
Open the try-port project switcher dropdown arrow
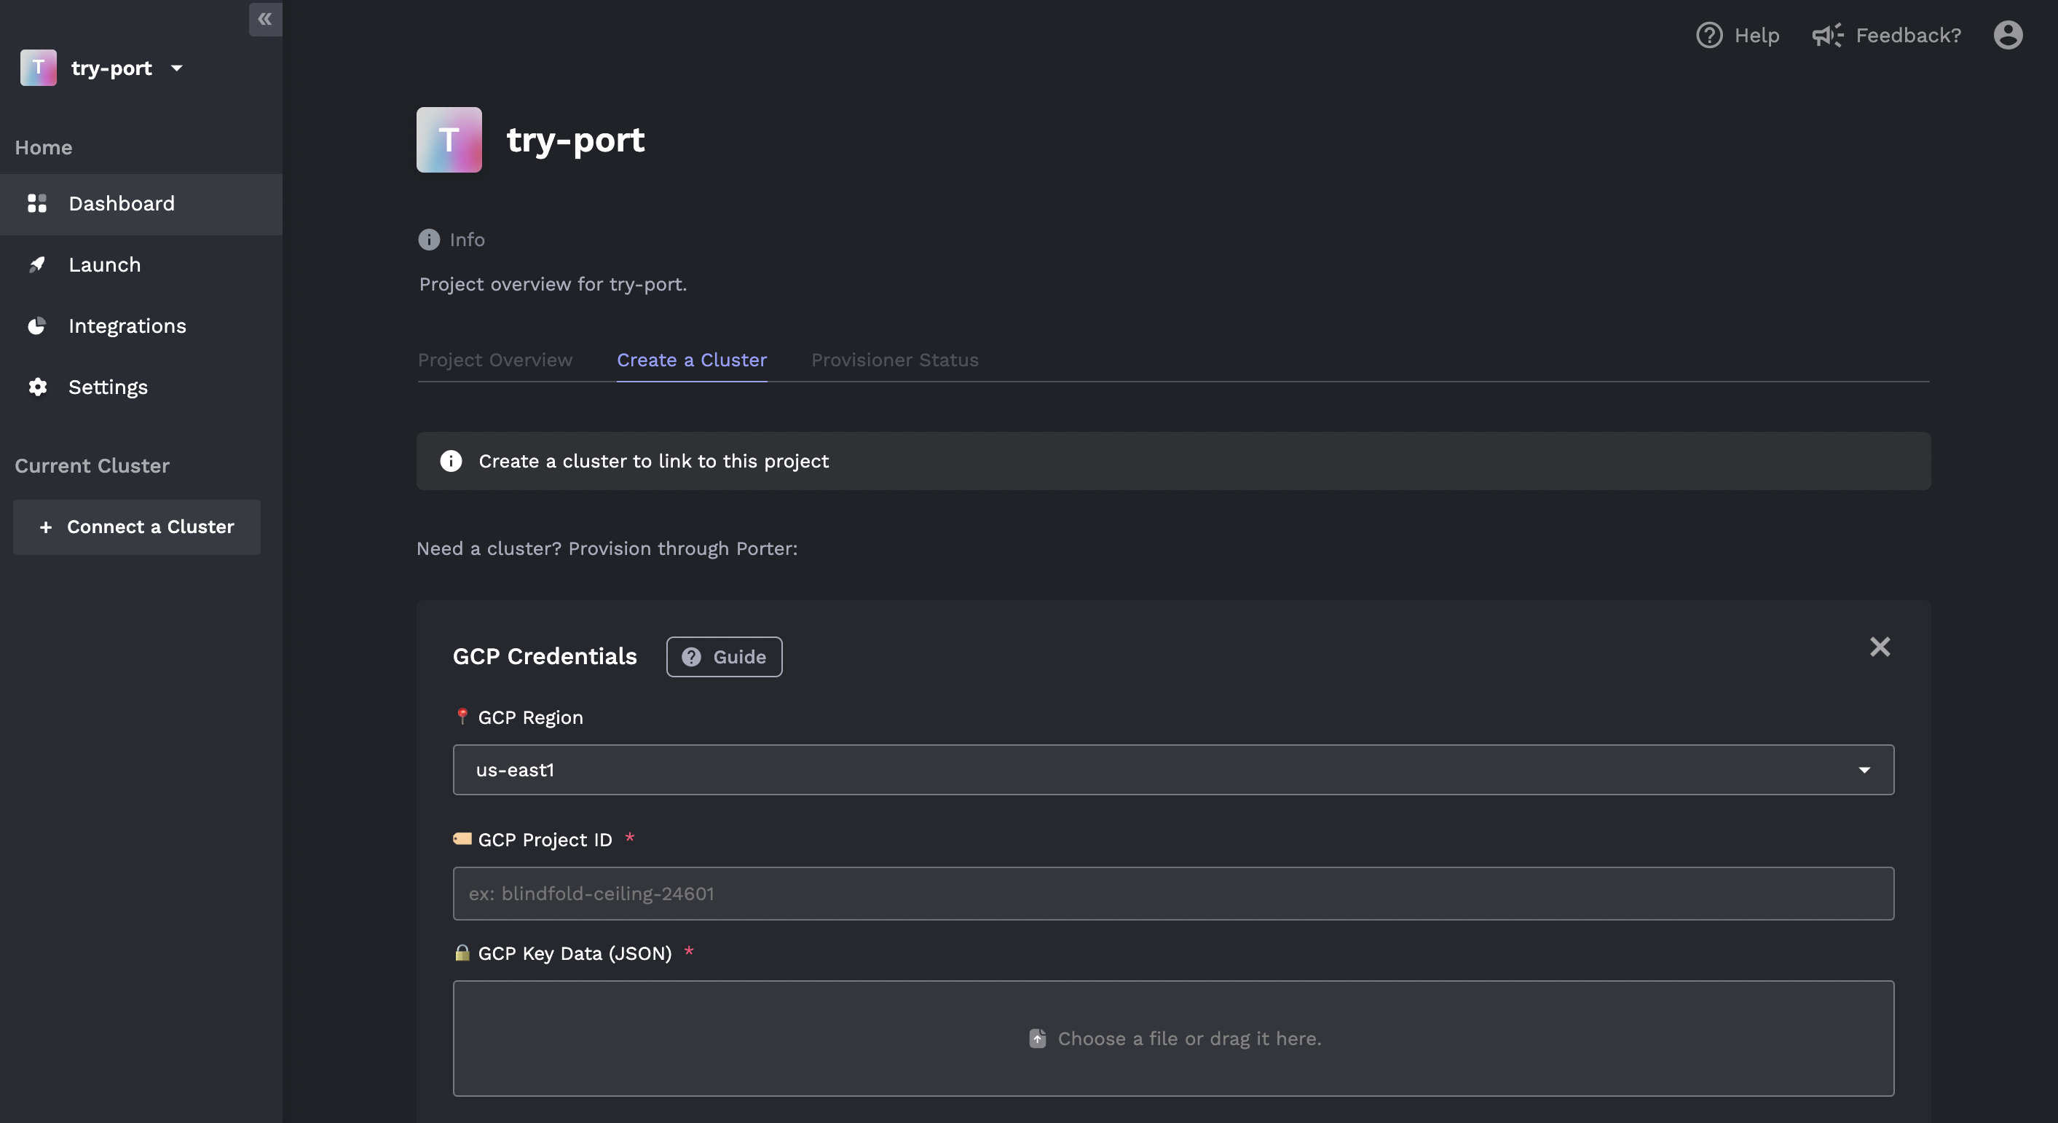(x=176, y=68)
